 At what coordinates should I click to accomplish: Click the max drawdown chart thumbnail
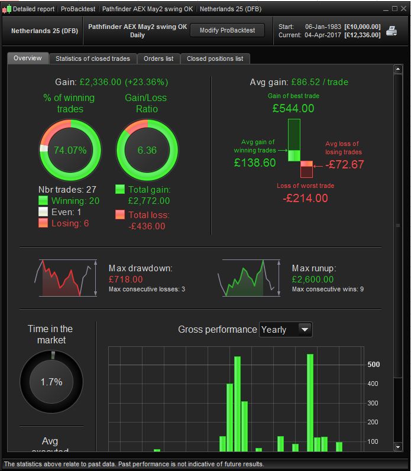pyautogui.click(x=66, y=278)
